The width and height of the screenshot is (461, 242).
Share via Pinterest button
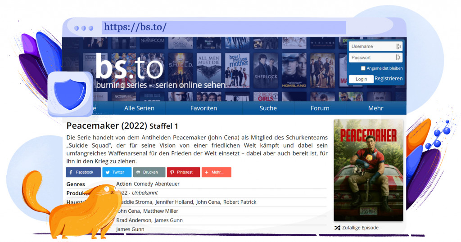pyautogui.click(x=184, y=172)
